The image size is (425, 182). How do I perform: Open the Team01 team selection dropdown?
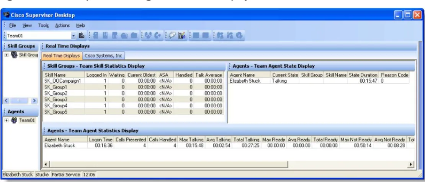click(73, 36)
